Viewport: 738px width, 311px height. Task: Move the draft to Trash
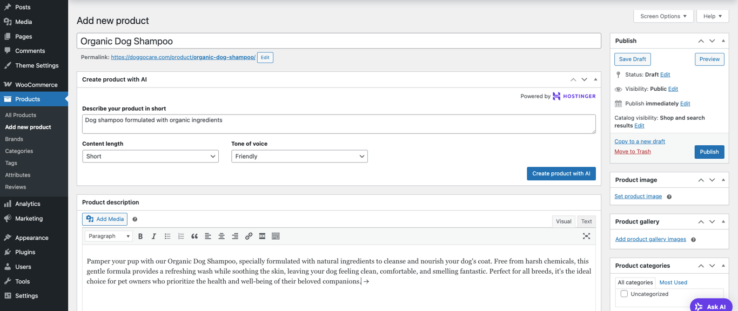click(x=632, y=151)
